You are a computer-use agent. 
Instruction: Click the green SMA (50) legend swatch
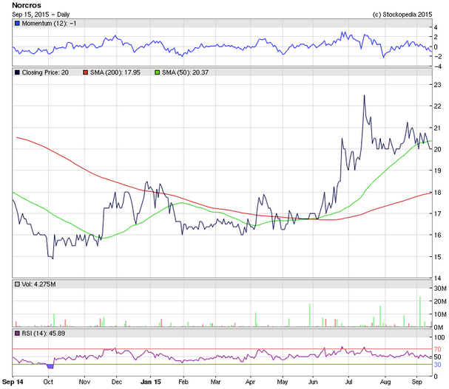(x=158, y=72)
